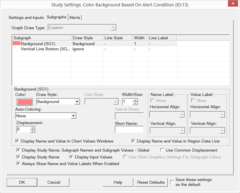
Task: Increase Width/Size with the up arrow
Action: point(135,100)
